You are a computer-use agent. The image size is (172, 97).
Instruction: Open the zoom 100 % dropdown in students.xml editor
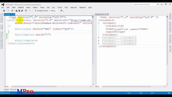point(102,87)
